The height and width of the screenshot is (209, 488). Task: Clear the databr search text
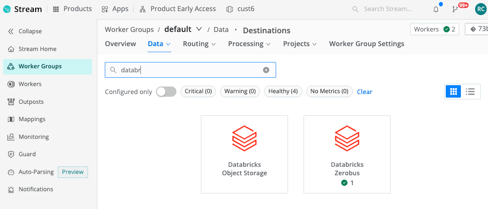[266, 70]
